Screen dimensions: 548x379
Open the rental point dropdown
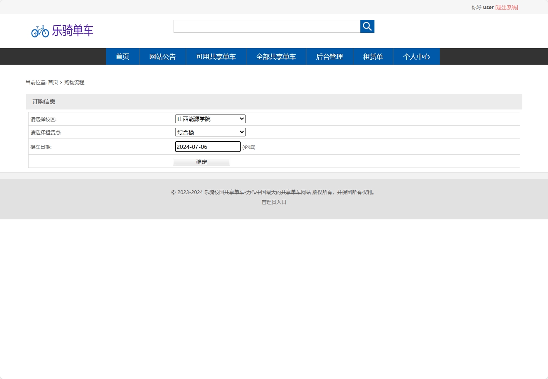pyautogui.click(x=210, y=132)
